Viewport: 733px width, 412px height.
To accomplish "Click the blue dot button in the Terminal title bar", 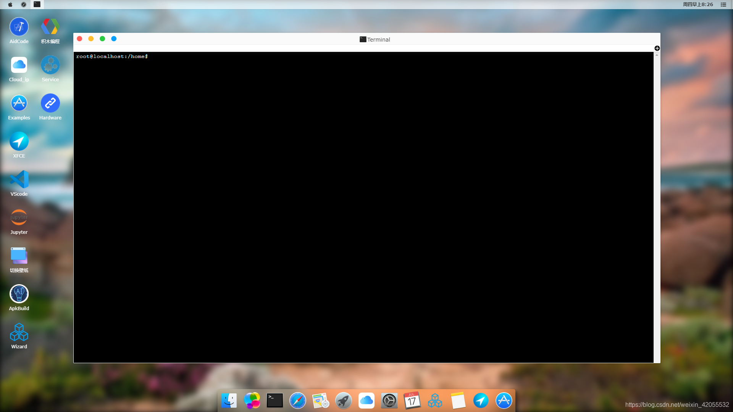I will pos(114,39).
